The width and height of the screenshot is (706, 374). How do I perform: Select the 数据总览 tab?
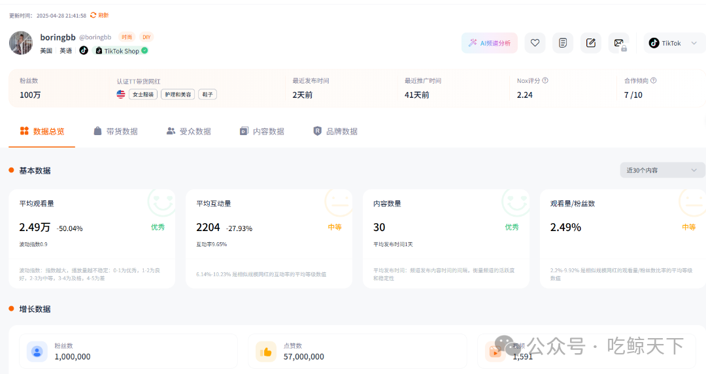click(42, 131)
